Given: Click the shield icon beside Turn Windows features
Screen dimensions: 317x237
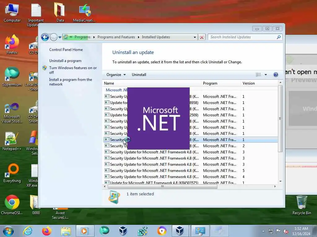Looking at the screenshot, I should [x=45, y=68].
